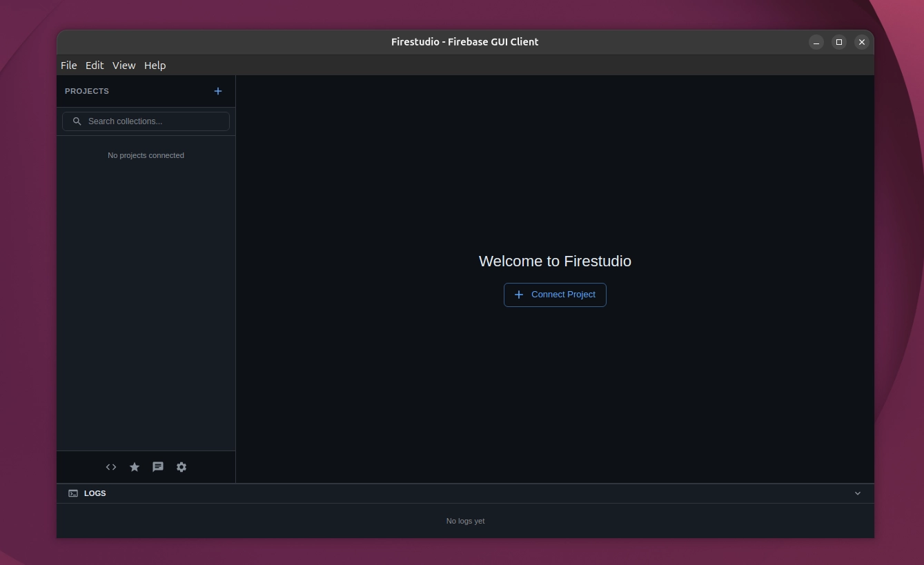This screenshot has height=565, width=924.
Task: Minimize the Firestudio window
Action: [x=816, y=42]
